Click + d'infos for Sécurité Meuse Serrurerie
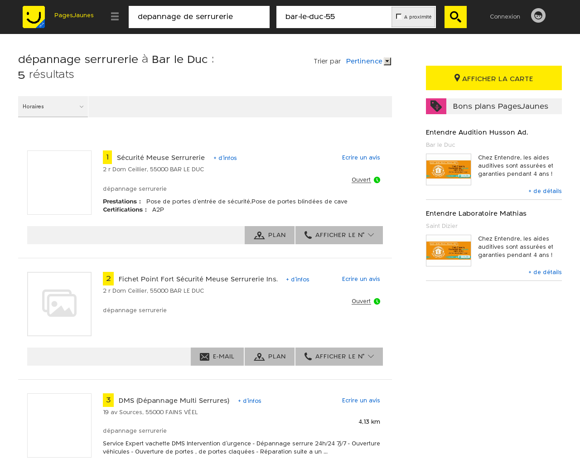The height and width of the screenshot is (464, 580). click(x=225, y=158)
